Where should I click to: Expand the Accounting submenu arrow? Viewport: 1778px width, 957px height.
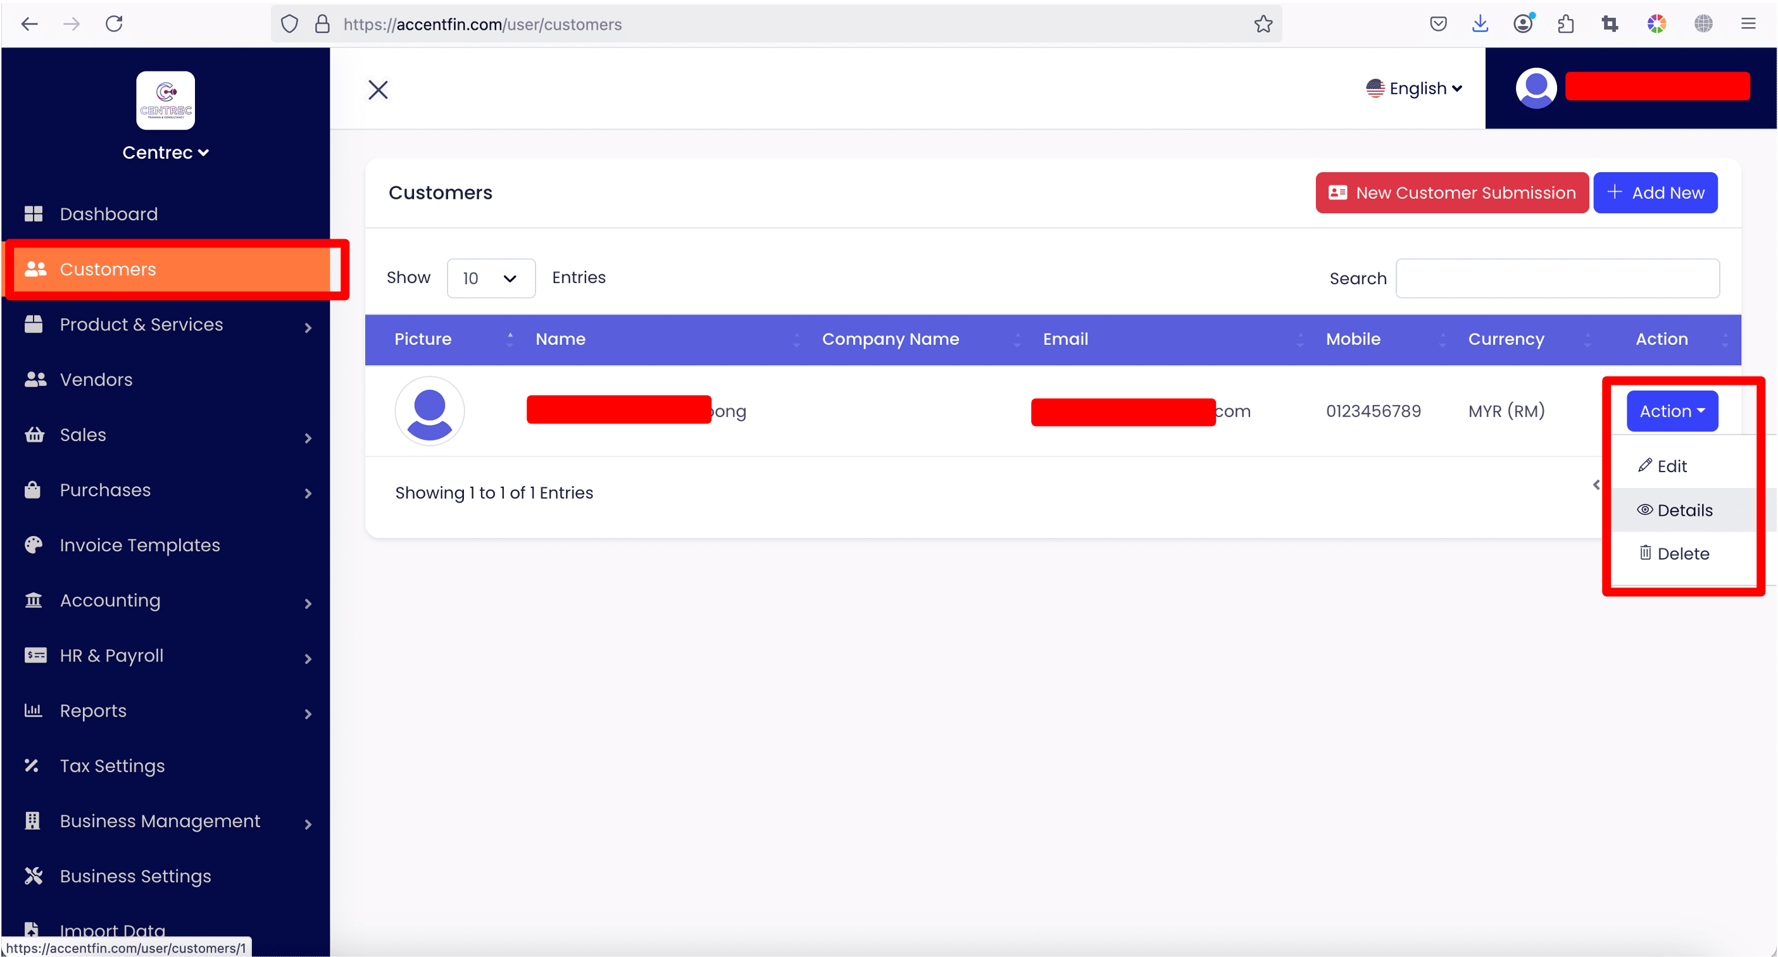coord(308,604)
